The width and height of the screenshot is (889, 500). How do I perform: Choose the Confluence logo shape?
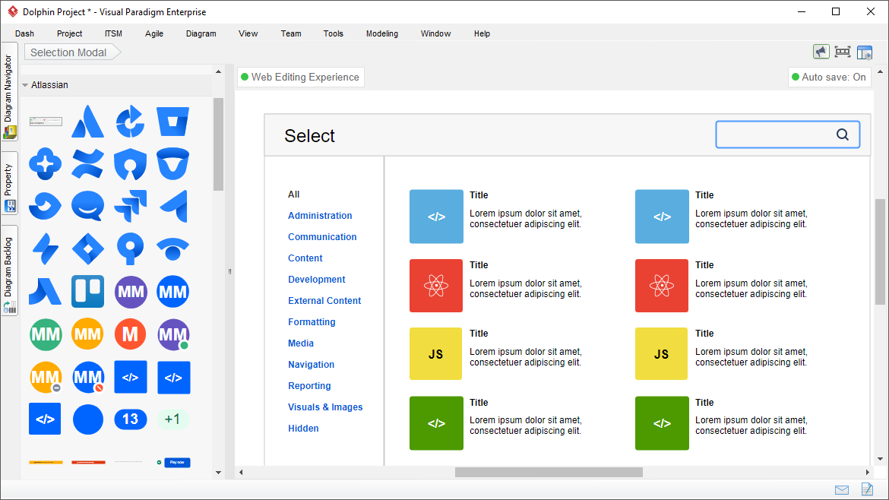click(88, 164)
